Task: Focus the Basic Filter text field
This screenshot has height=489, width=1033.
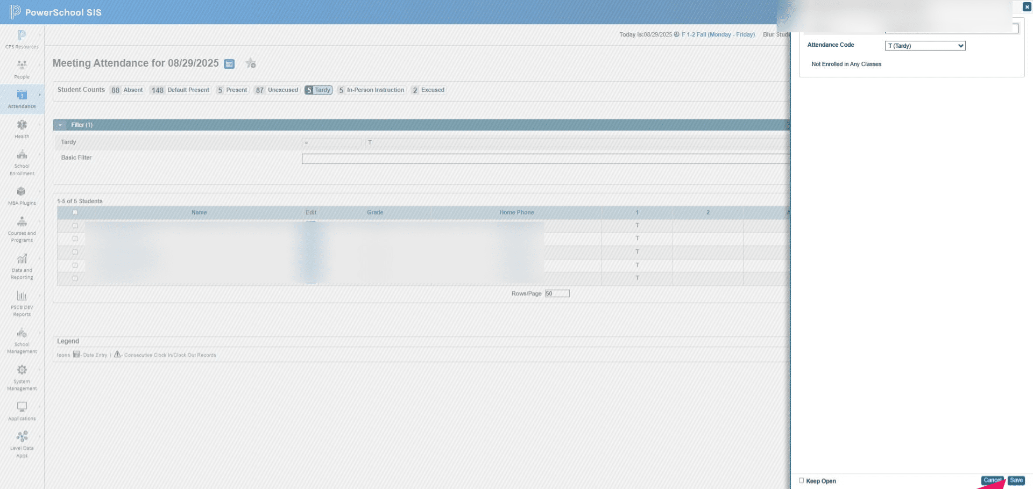Action: coord(546,159)
